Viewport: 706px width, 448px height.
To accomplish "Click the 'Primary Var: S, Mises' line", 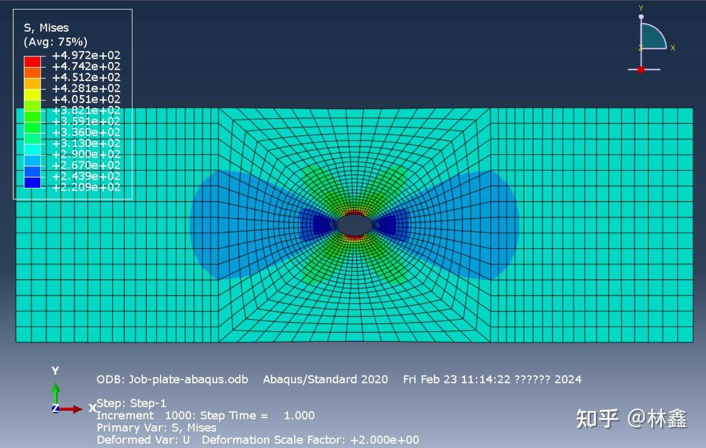I will pos(157,428).
